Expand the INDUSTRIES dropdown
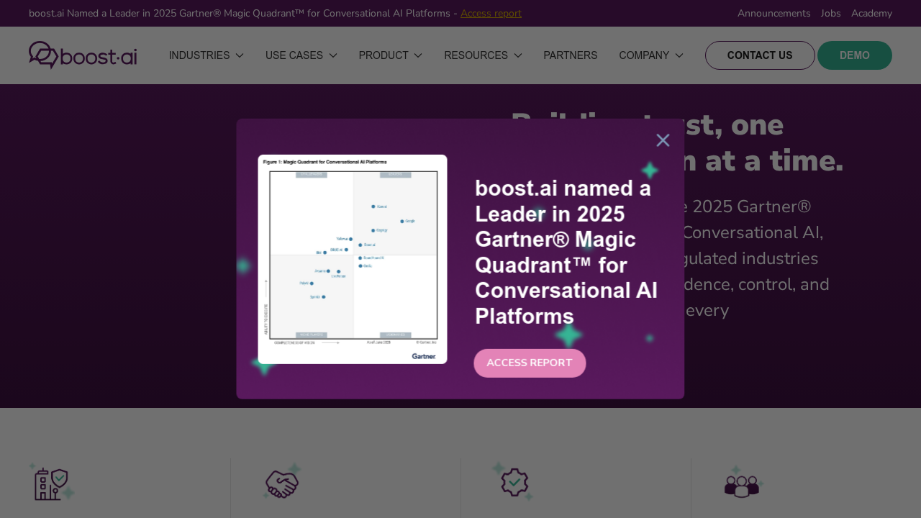 coord(206,55)
